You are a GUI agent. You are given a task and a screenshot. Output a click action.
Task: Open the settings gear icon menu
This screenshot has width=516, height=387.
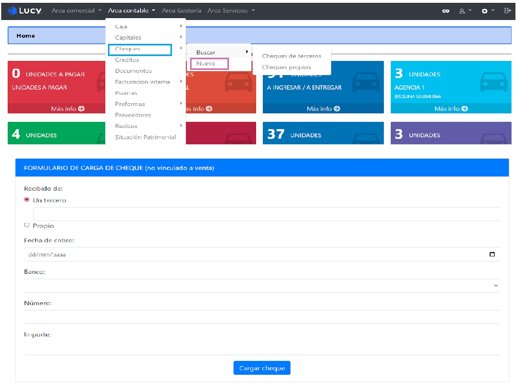click(488, 11)
